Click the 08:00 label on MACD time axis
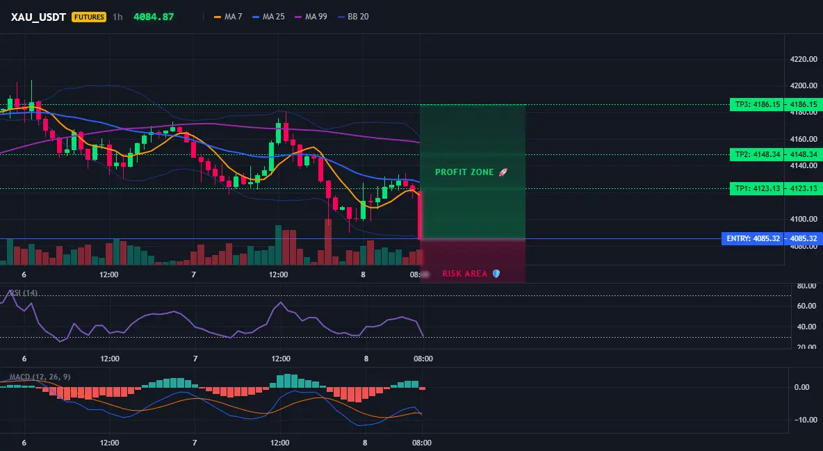Viewport: 823px width, 451px height. point(421,443)
